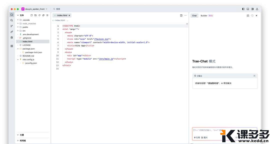Click the New File icon in explorer header
This screenshot has width=270, height=144.
[32, 15]
